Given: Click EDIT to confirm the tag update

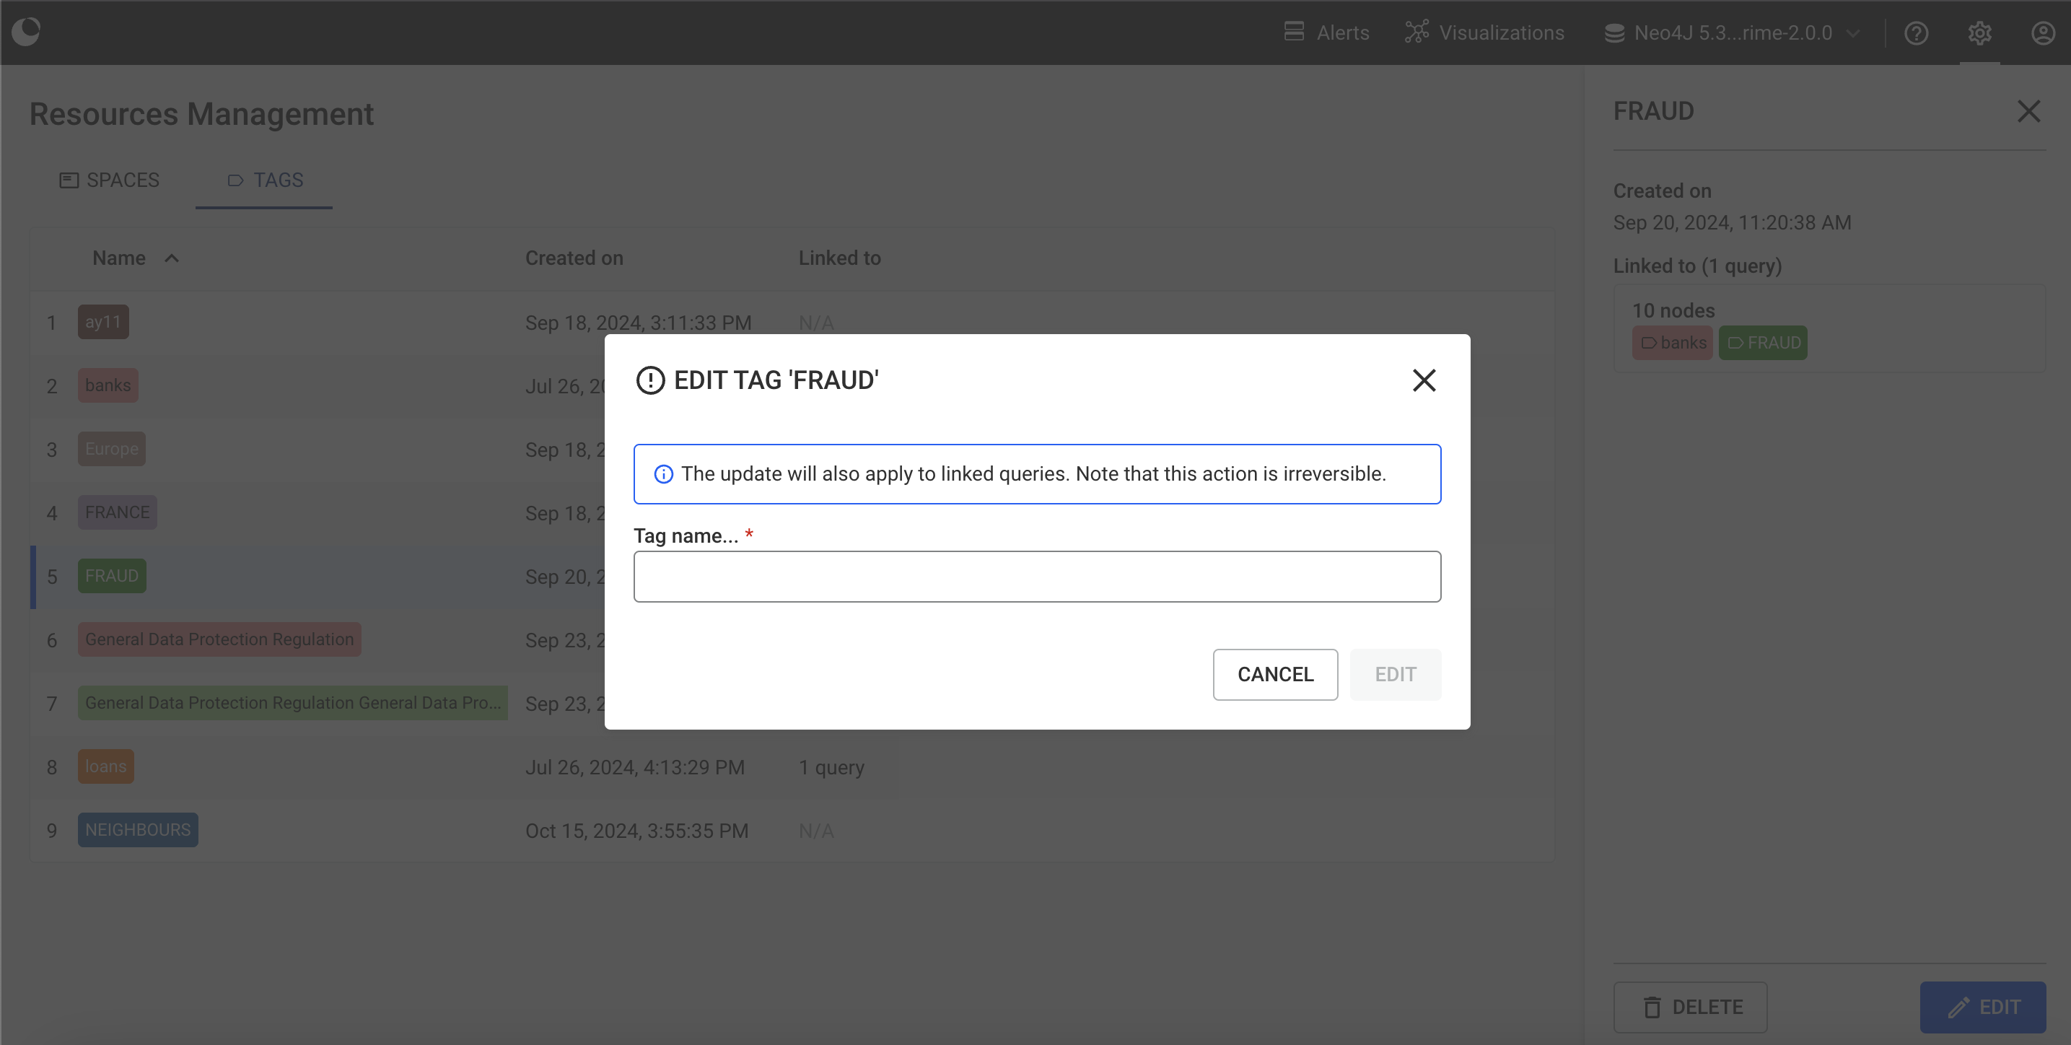Looking at the screenshot, I should click(1394, 675).
